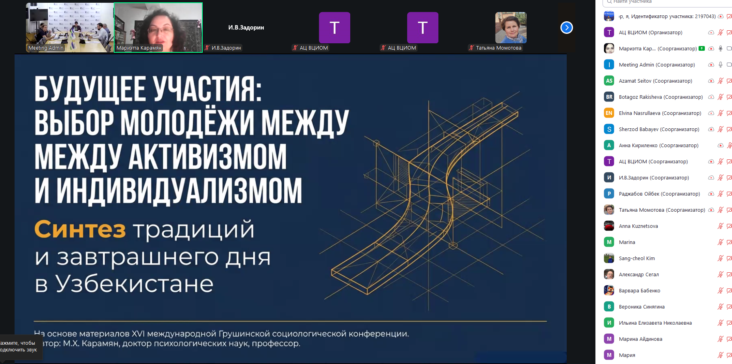Click the АЦ ВЦИОМ (Организатор) participant entry
The image size is (732, 364).
[650, 32]
